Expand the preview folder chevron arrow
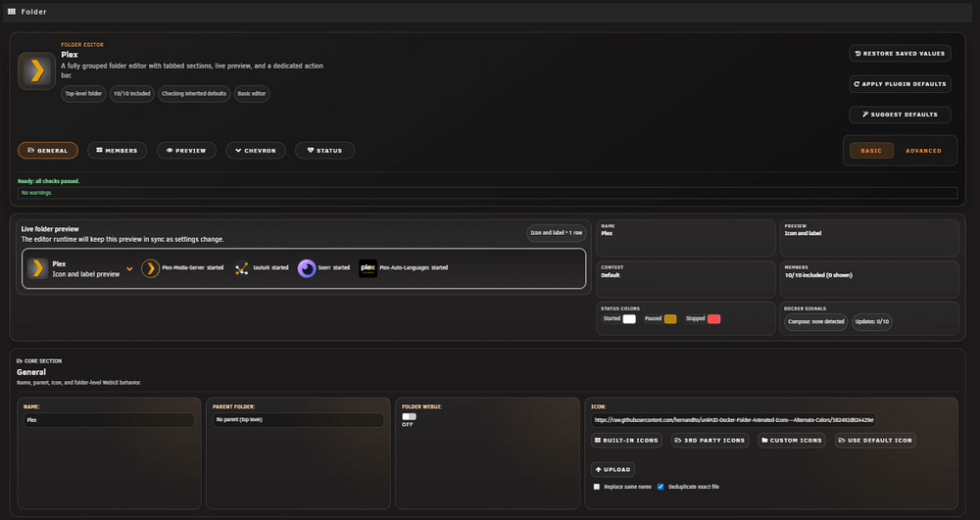This screenshot has height=520, width=980. point(129,268)
